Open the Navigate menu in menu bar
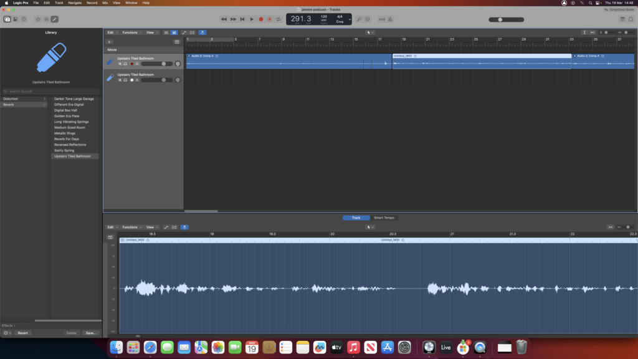Image resolution: width=638 pixels, height=359 pixels. point(75,3)
